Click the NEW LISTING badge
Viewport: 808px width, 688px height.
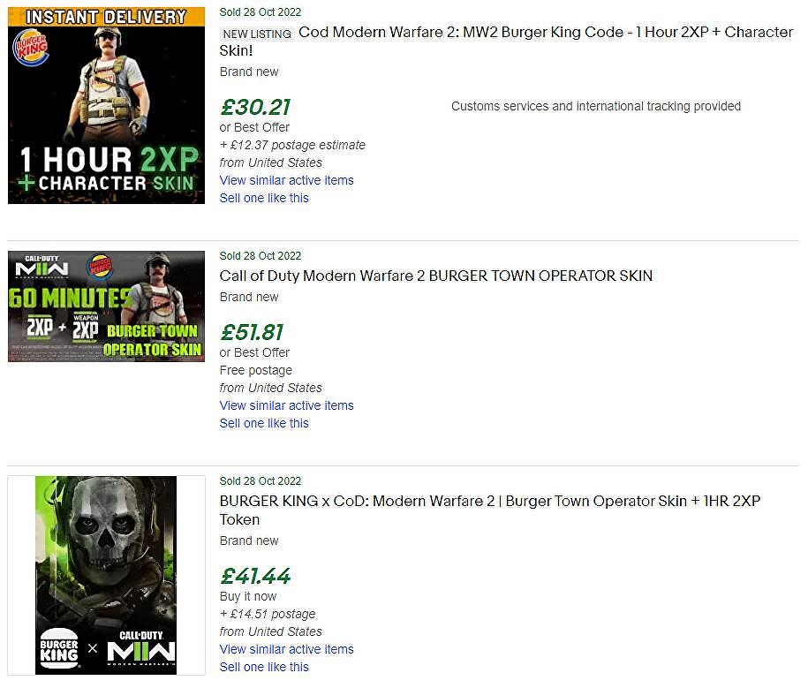[x=257, y=34]
